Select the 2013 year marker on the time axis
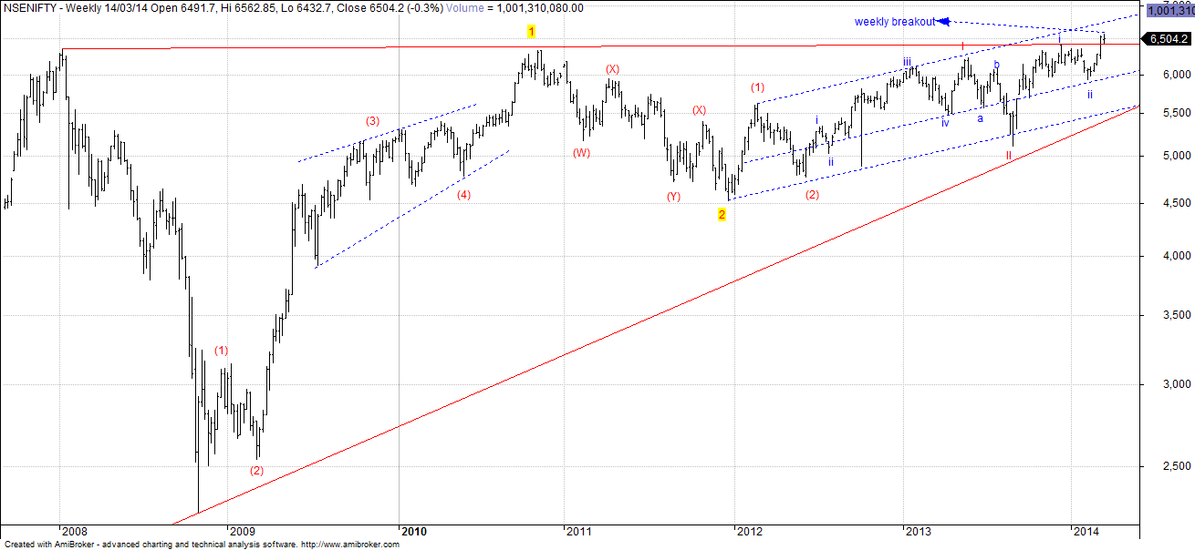This screenshot has height=550, width=1195. click(918, 532)
